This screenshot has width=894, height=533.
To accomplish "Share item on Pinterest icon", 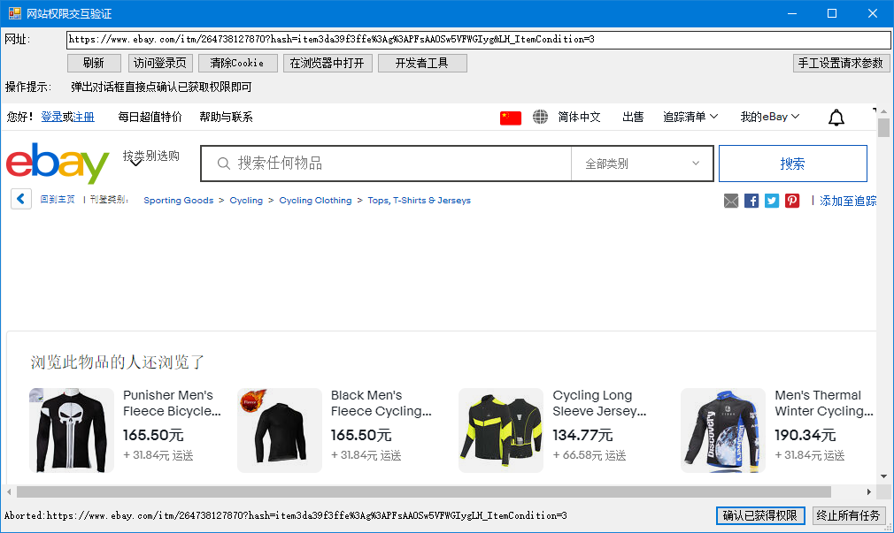I will (792, 201).
